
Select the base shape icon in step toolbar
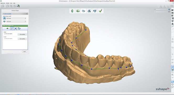click(19, 28)
